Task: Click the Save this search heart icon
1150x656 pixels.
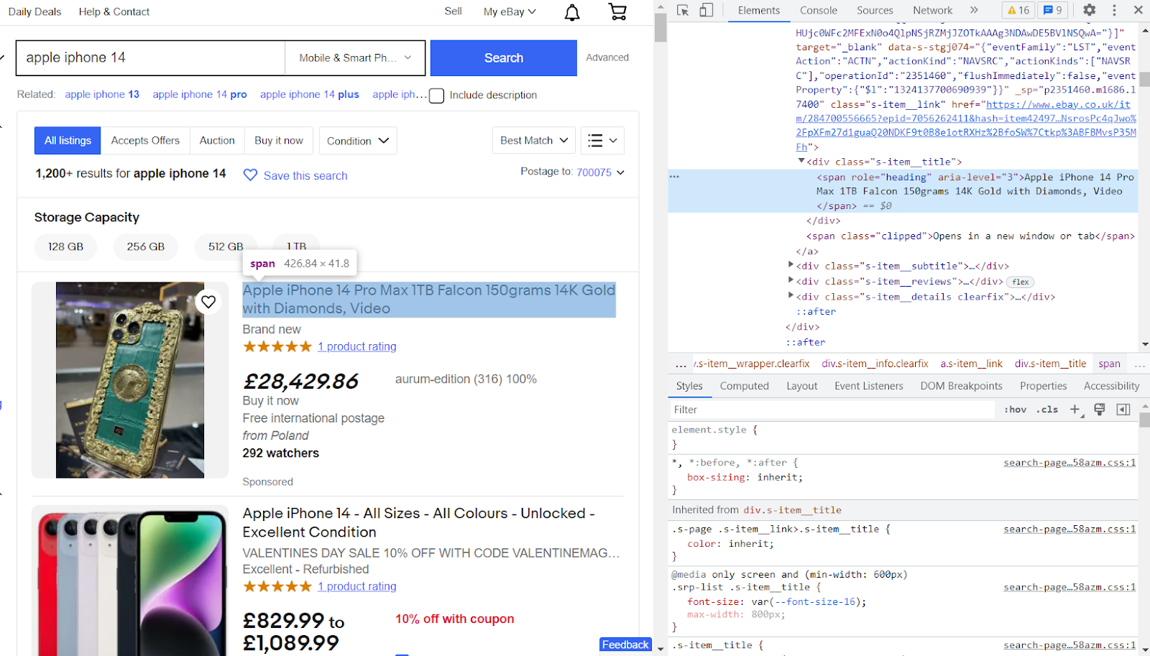Action: point(250,175)
